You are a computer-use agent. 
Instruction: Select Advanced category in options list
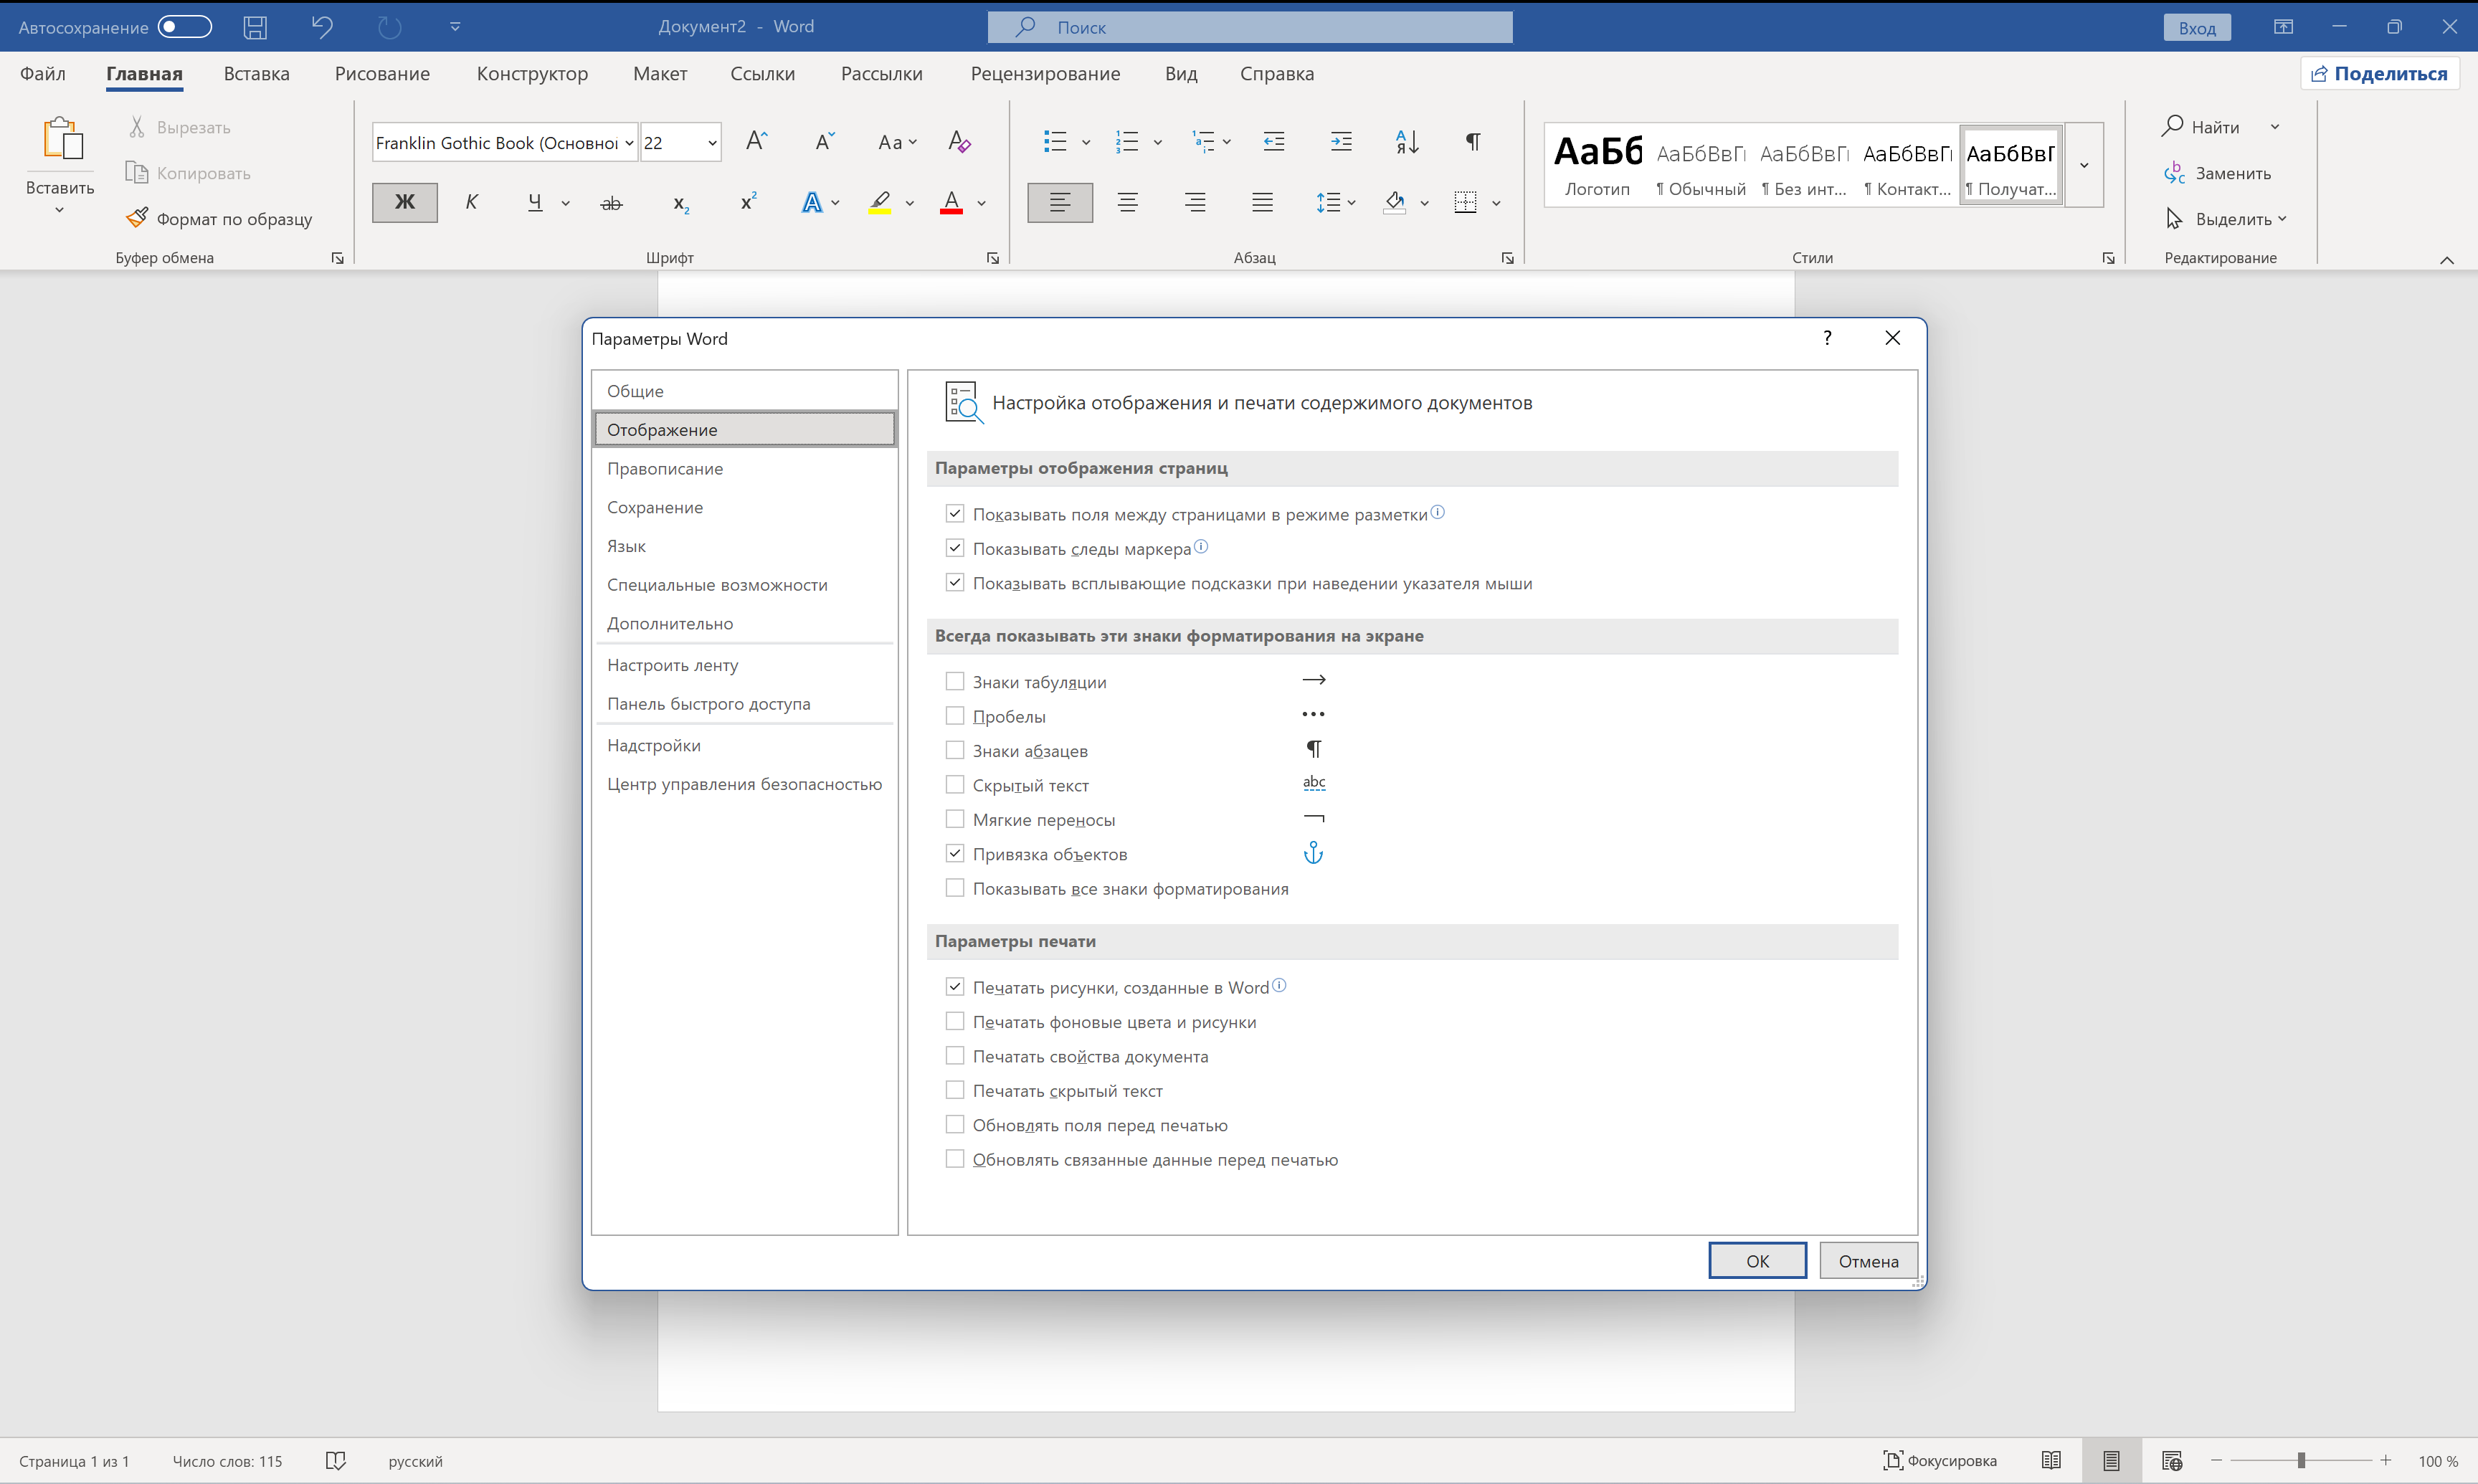click(x=669, y=623)
